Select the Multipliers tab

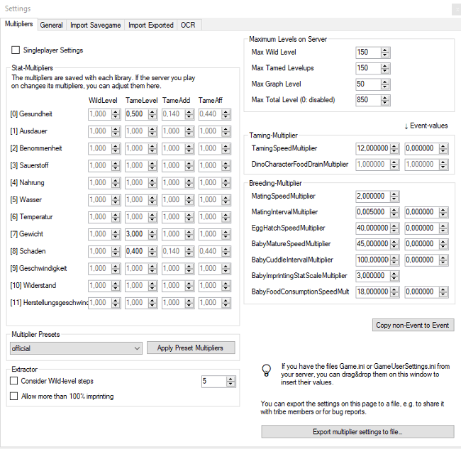[19, 24]
